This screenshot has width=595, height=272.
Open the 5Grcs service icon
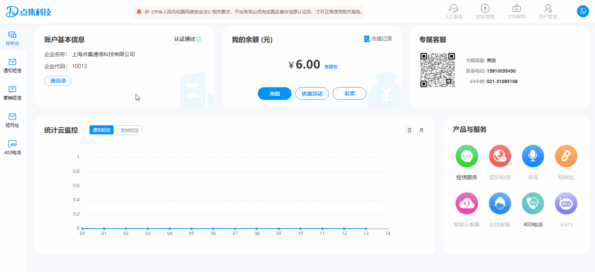565,204
